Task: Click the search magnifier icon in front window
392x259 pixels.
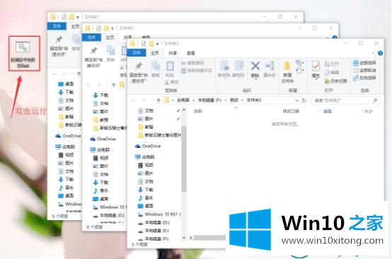Action: tap(375, 100)
